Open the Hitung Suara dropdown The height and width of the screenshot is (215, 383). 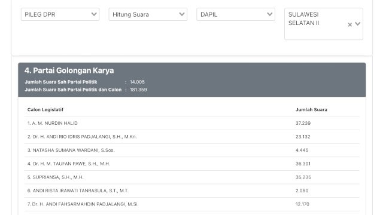coord(148,14)
